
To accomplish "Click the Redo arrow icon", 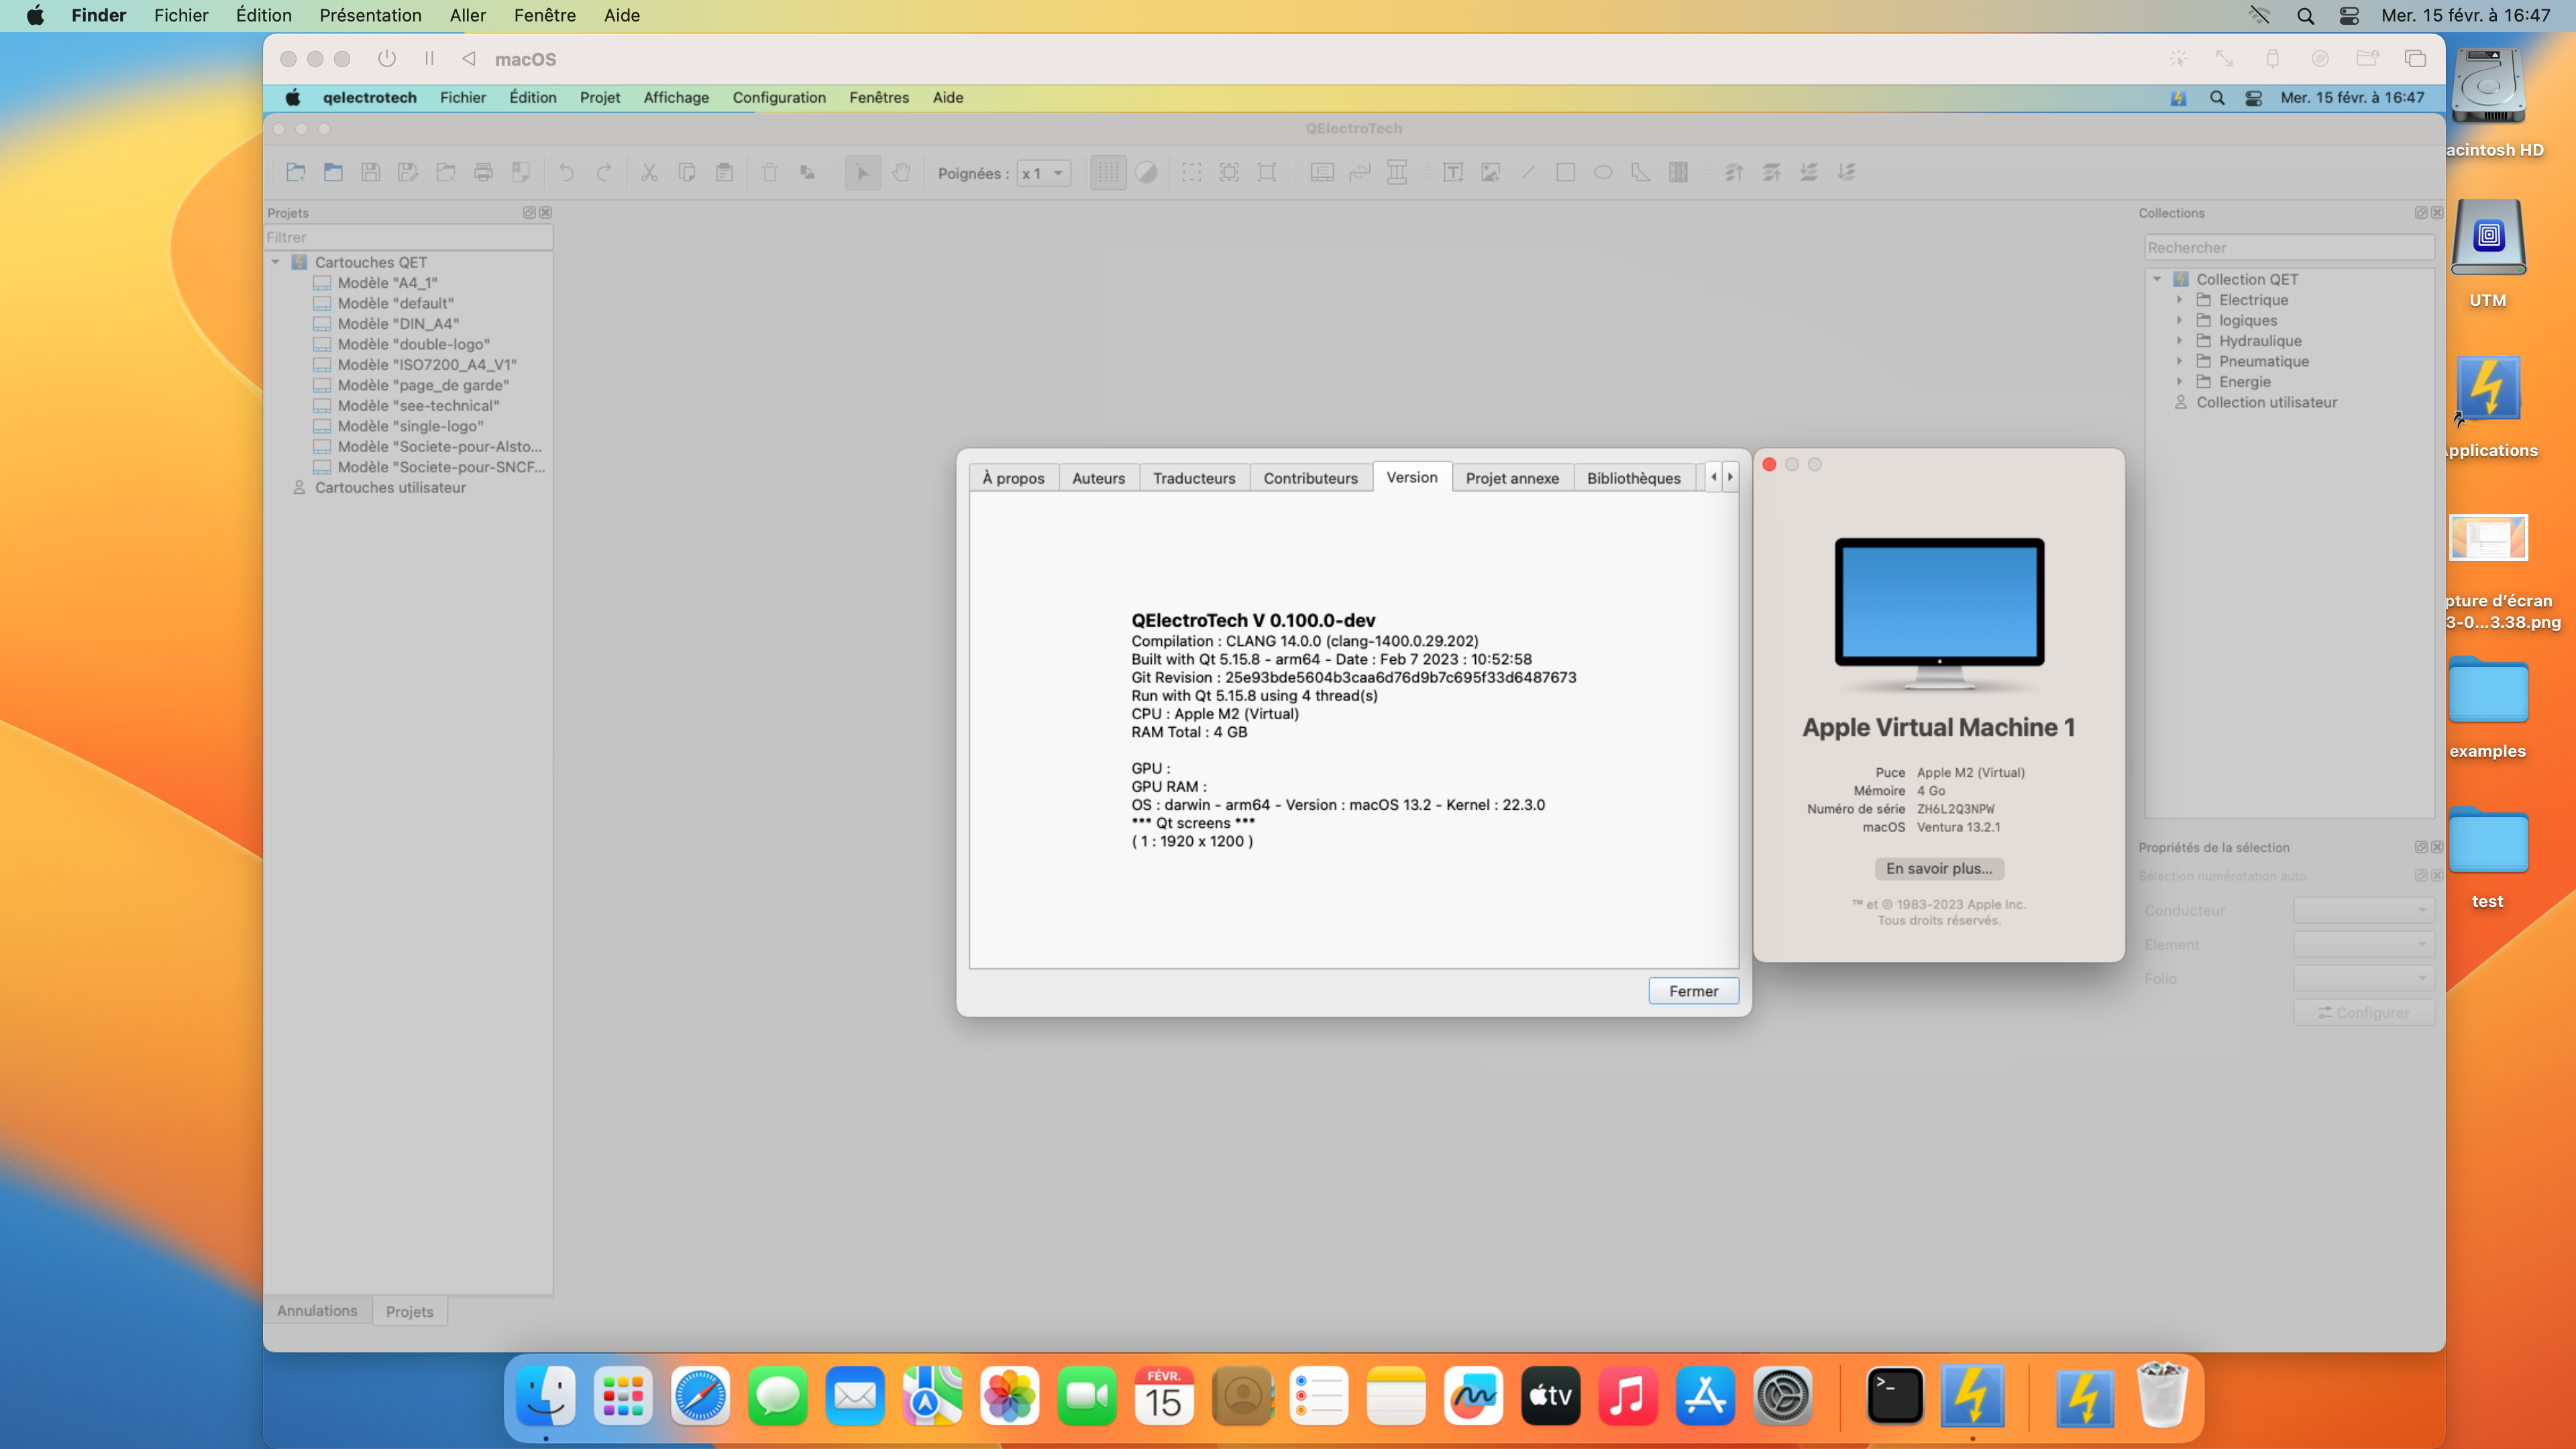I will click(x=604, y=172).
